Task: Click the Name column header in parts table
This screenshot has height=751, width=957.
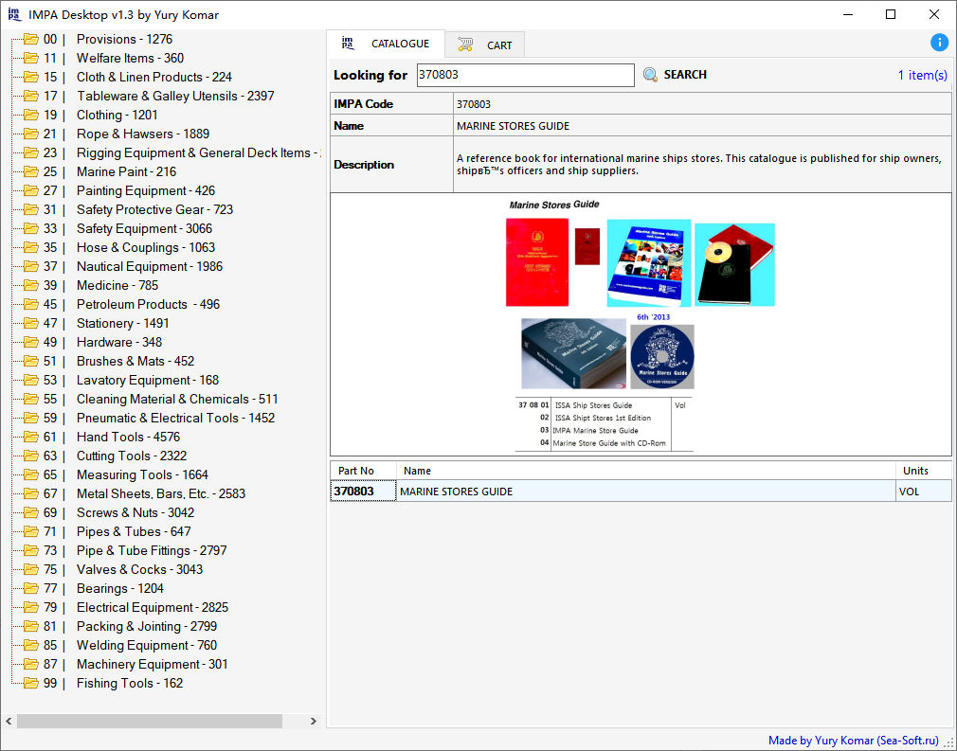Action: point(645,471)
